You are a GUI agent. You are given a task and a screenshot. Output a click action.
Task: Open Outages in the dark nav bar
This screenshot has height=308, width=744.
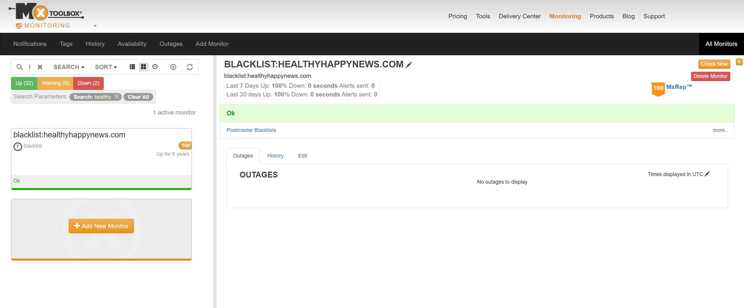[x=171, y=44]
